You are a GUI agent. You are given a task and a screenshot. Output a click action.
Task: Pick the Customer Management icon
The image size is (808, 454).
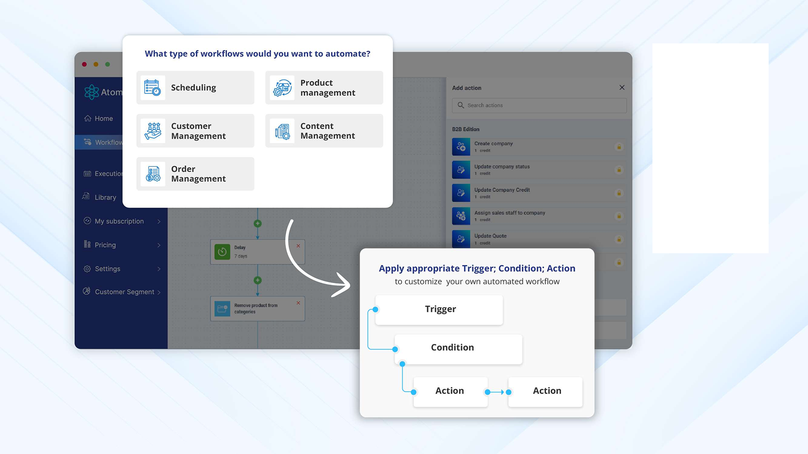(x=153, y=131)
